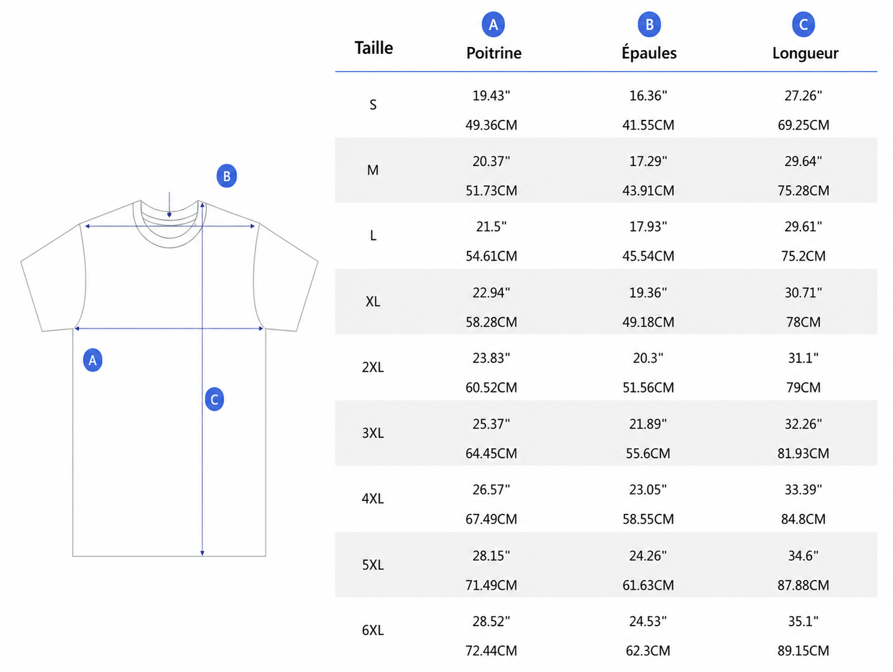
Task: Select the Épaules column header
Action: (649, 52)
